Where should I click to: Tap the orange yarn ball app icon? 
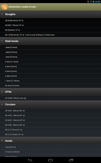click(x=5, y=7)
